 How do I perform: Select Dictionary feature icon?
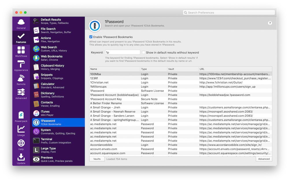click(x=36, y=94)
